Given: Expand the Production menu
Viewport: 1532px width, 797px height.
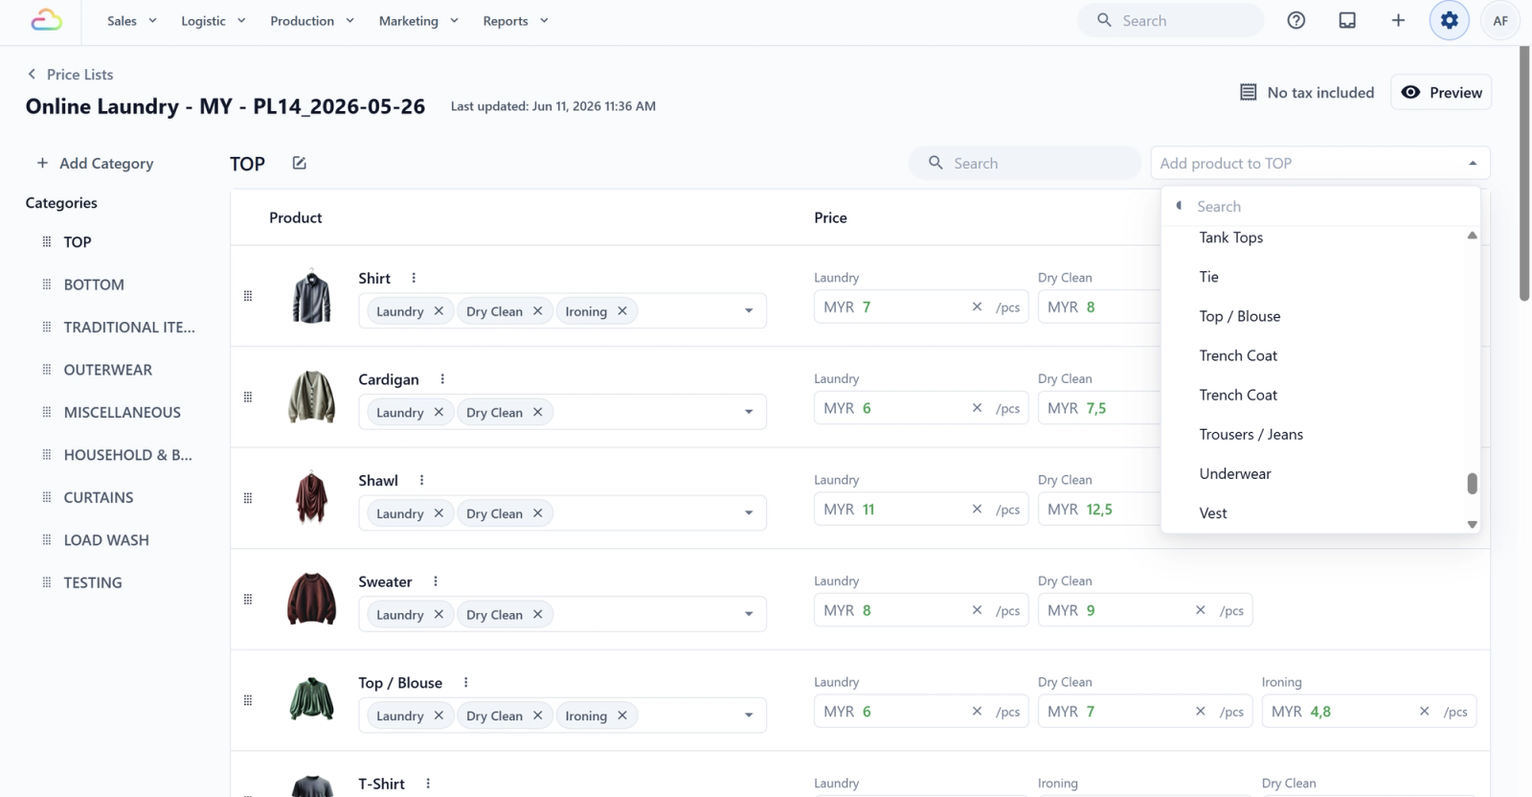Looking at the screenshot, I should coord(312,20).
